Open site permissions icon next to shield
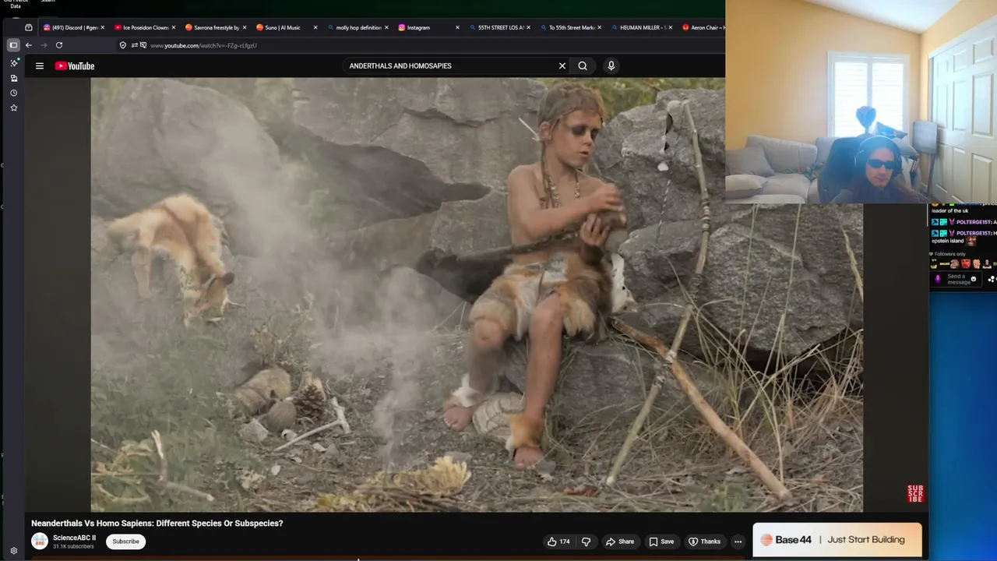 click(135, 45)
